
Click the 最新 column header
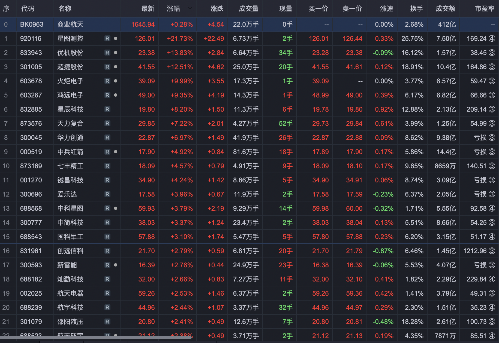tap(148, 9)
